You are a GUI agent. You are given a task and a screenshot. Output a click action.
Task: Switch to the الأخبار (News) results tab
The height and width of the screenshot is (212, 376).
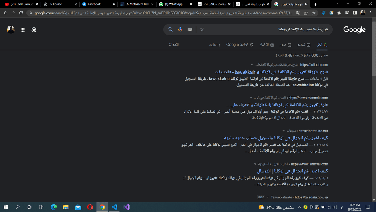click(x=267, y=45)
